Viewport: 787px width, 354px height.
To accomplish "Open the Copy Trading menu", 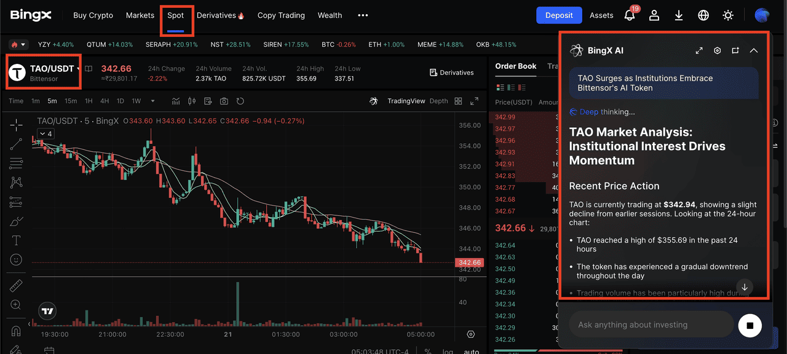I will [281, 15].
